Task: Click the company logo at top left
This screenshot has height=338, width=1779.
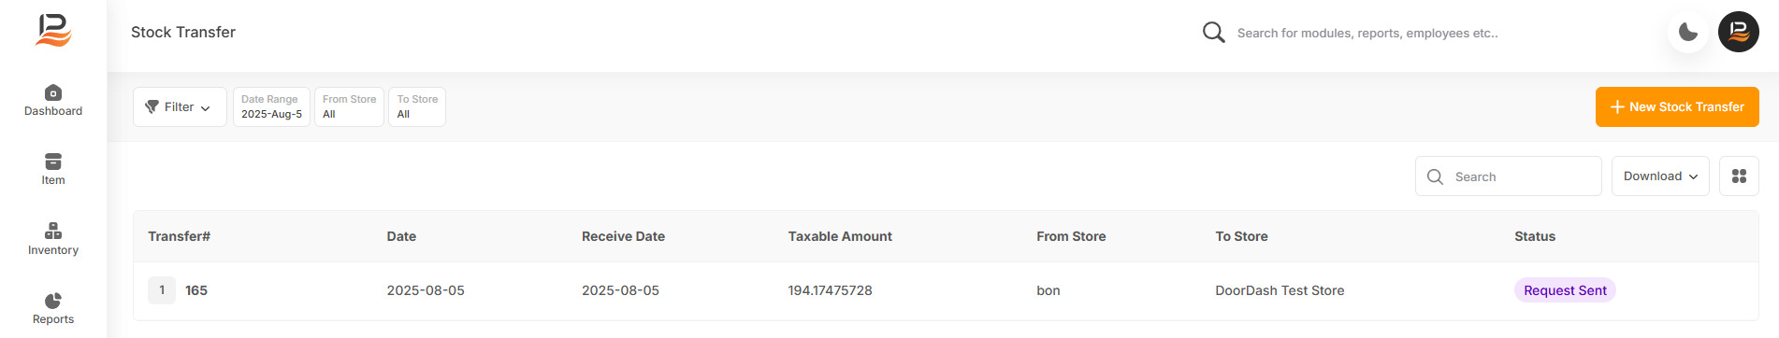Action: click(53, 31)
